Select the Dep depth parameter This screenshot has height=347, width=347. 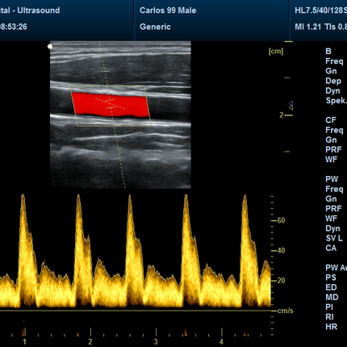[x=333, y=81]
